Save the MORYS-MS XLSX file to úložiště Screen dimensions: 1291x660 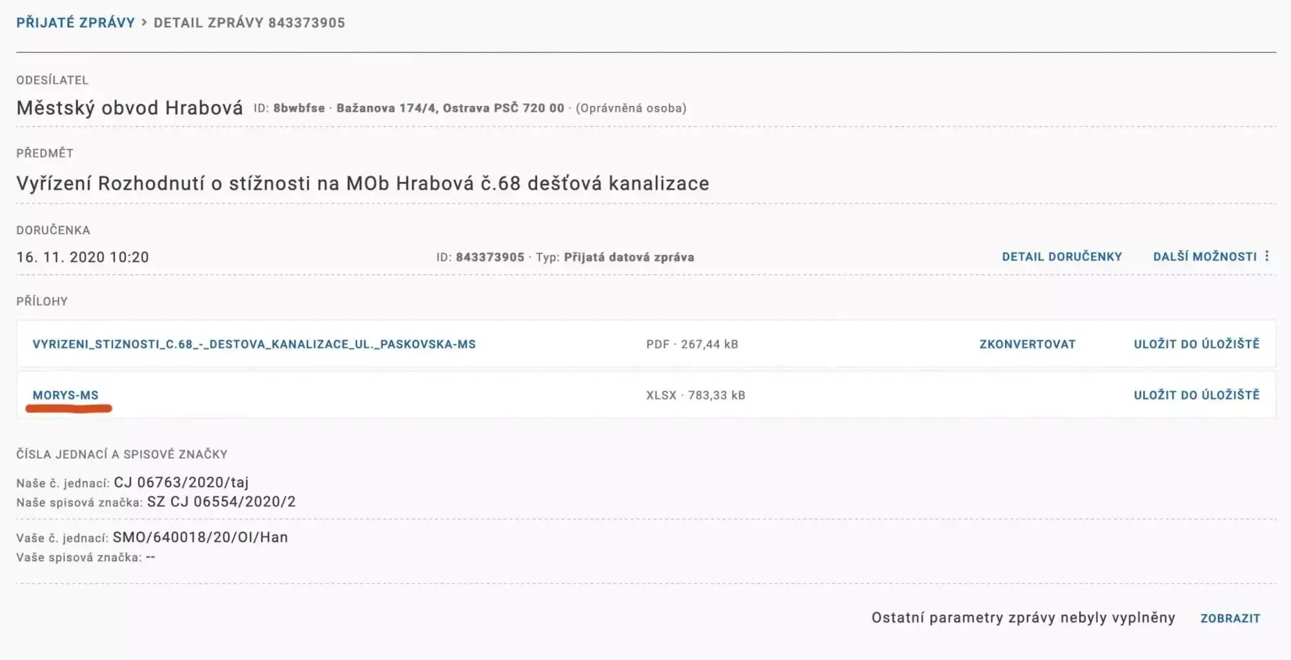(x=1196, y=395)
